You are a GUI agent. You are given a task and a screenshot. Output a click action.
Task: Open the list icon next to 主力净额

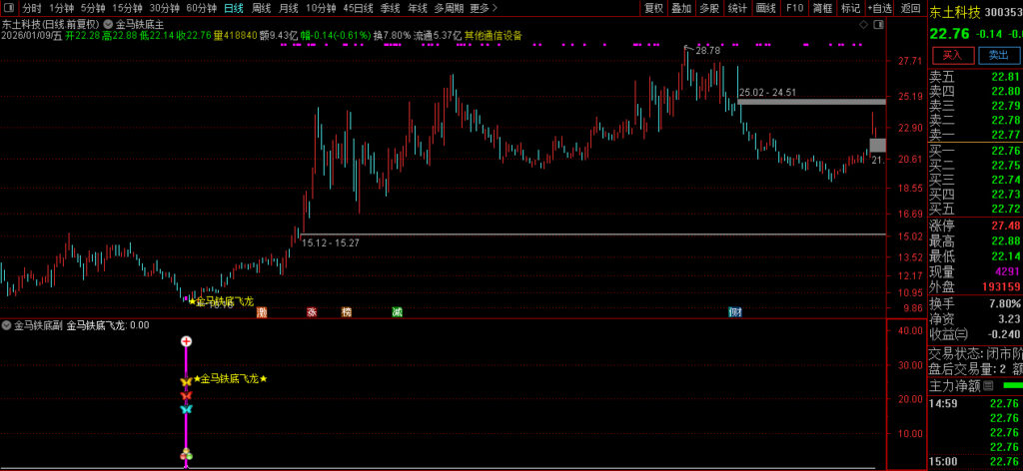pyautogui.click(x=988, y=385)
